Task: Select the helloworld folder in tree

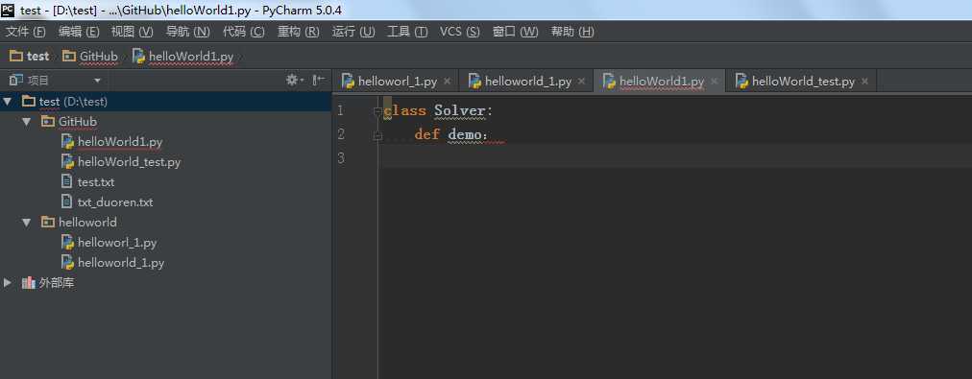Action: [87, 222]
